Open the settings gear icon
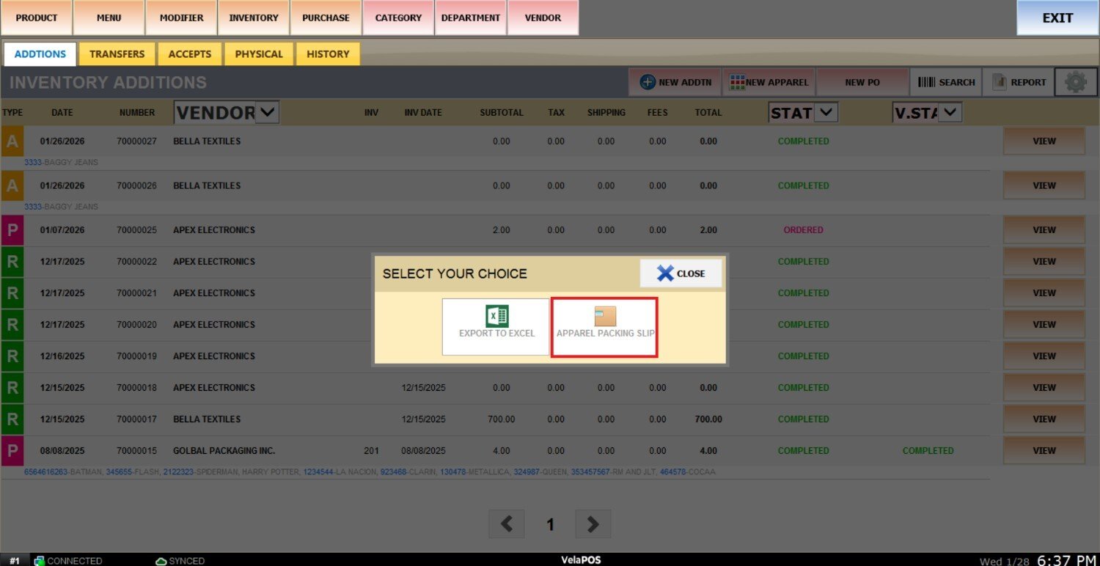This screenshot has width=1100, height=566. click(1075, 82)
